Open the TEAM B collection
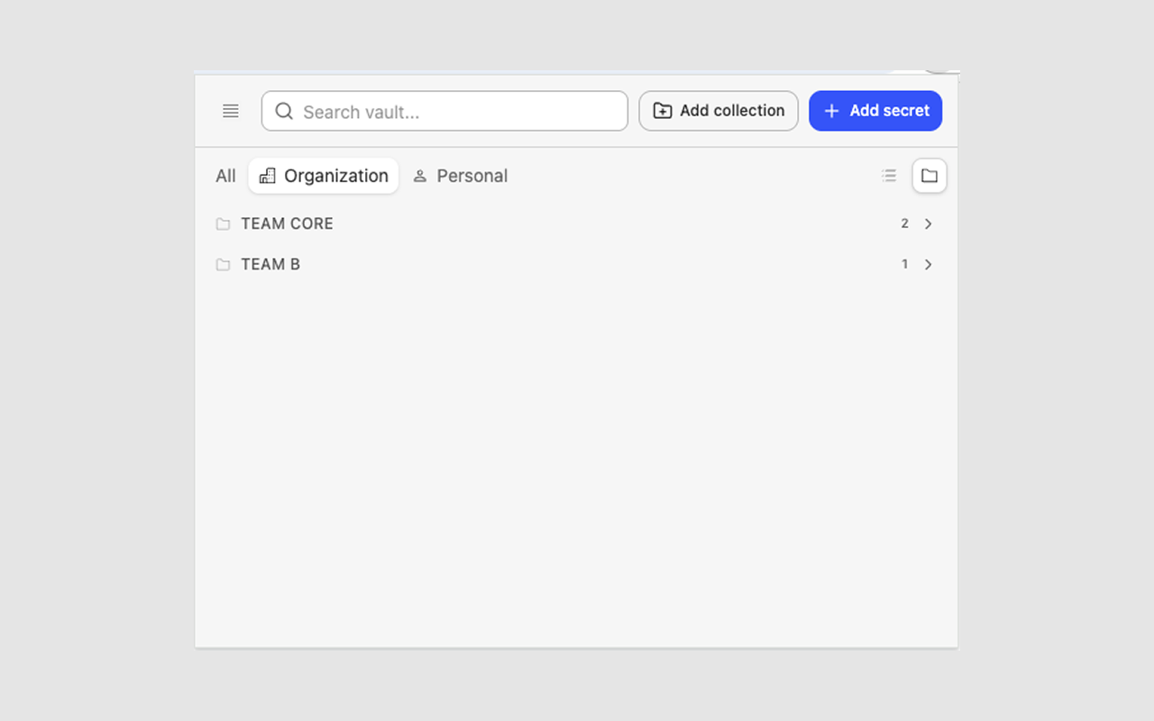Image resolution: width=1154 pixels, height=721 pixels. tap(576, 264)
